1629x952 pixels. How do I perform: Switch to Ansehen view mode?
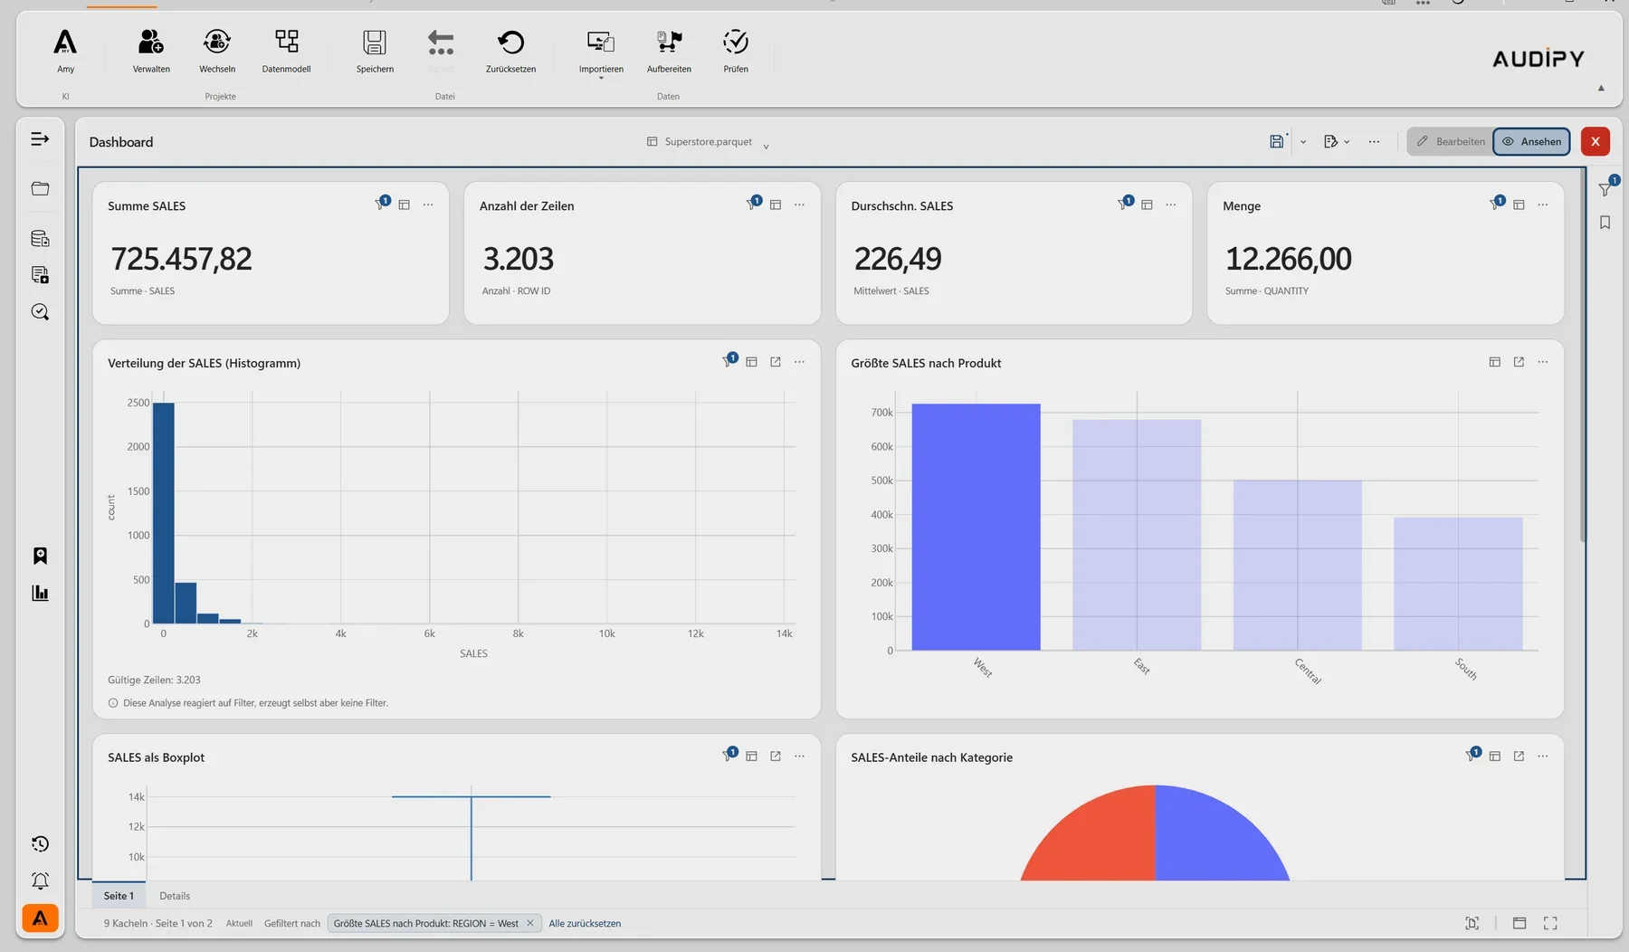tap(1531, 142)
